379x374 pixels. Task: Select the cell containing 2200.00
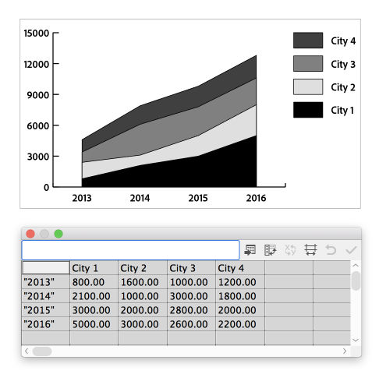pyautogui.click(x=240, y=324)
